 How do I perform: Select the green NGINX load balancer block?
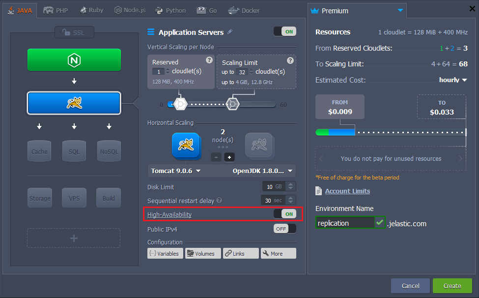74,60
